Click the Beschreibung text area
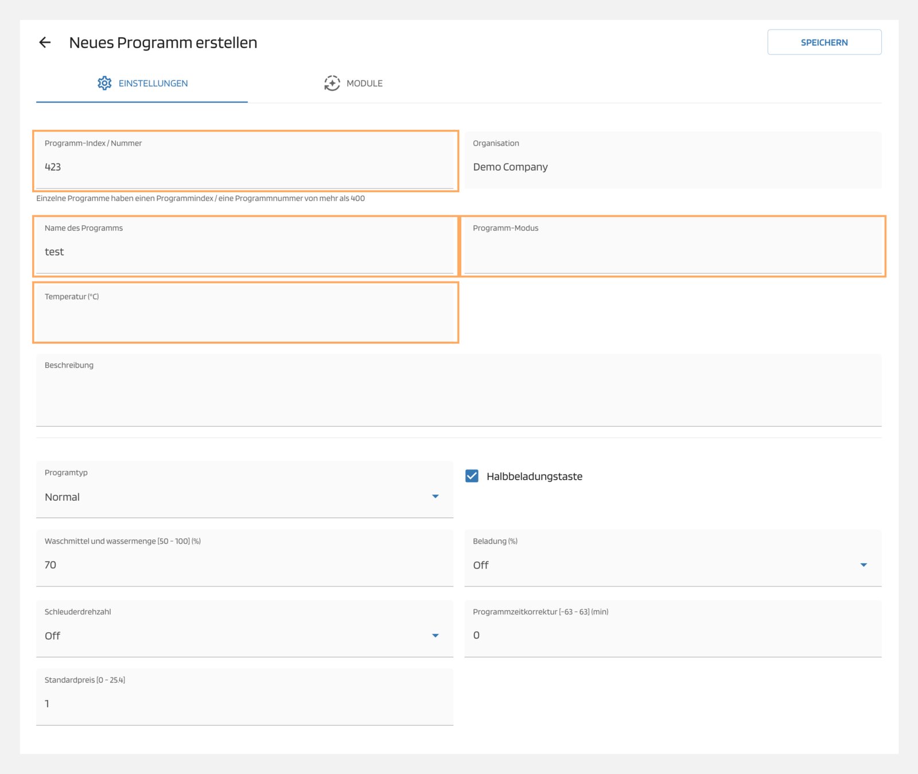The height and width of the screenshot is (774, 918). coord(458,396)
